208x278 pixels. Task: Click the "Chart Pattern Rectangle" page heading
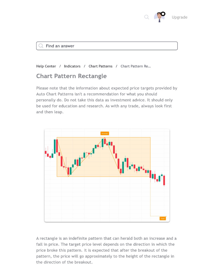pos(71,76)
